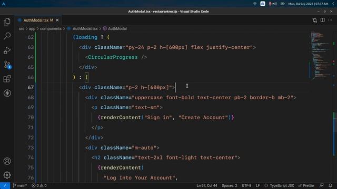Open the Thunder Client lightning icon
337x189 pixels.
point(7,93)
